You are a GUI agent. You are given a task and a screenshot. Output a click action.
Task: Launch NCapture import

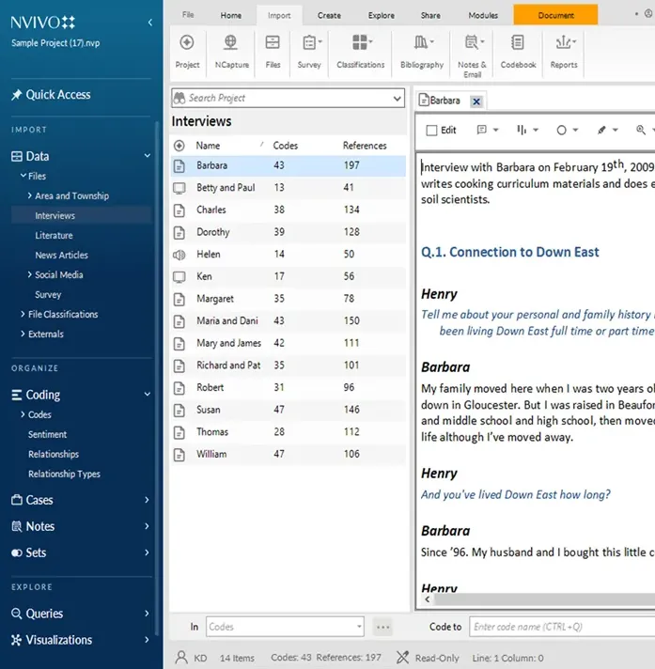[x=230, y=42]
